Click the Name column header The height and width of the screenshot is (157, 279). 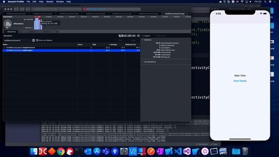tap(5, 44)
